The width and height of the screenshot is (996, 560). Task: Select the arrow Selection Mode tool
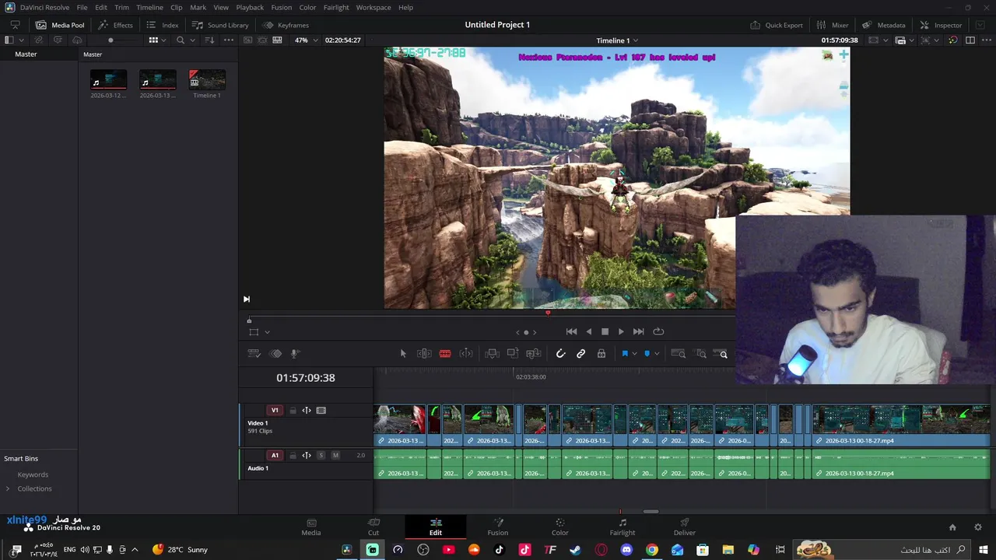[x=403, y=353]
